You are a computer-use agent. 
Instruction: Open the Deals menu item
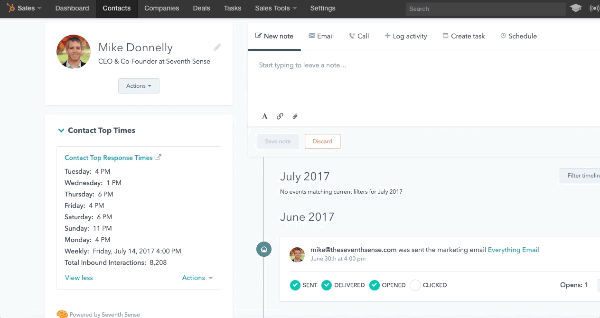(x=201, y=8)
